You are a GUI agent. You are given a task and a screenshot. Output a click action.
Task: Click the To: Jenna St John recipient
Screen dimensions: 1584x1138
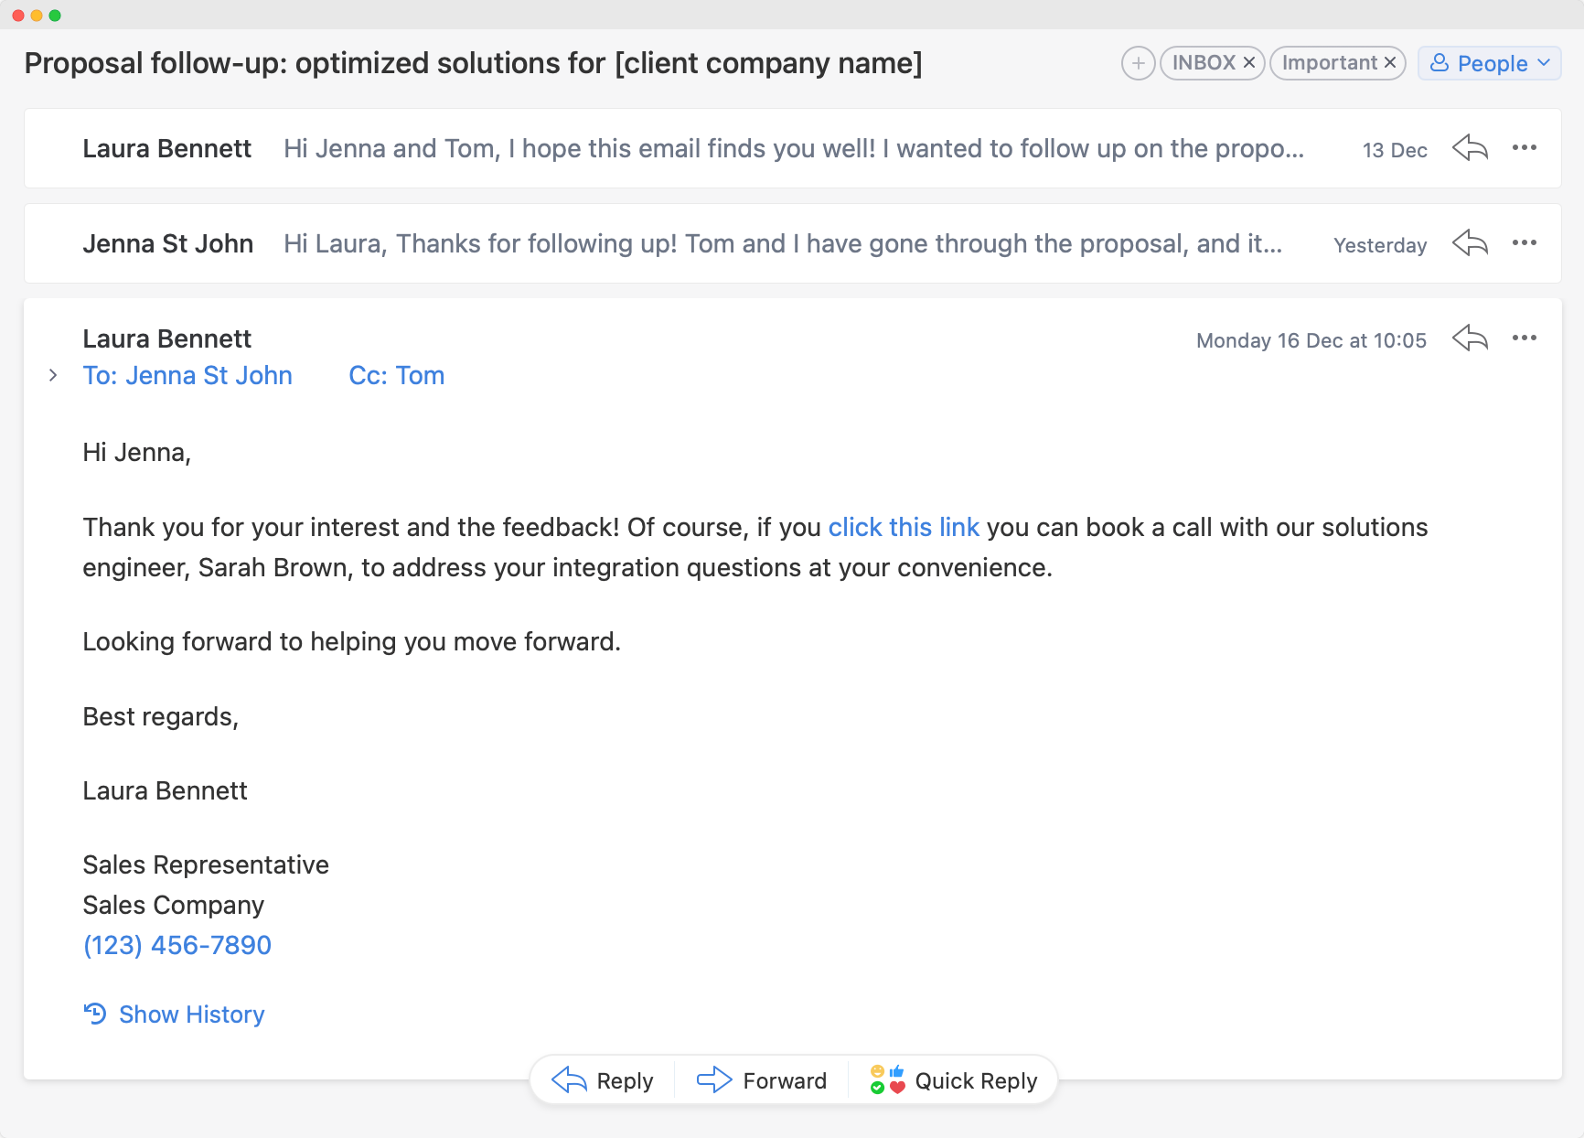[187, 376]
